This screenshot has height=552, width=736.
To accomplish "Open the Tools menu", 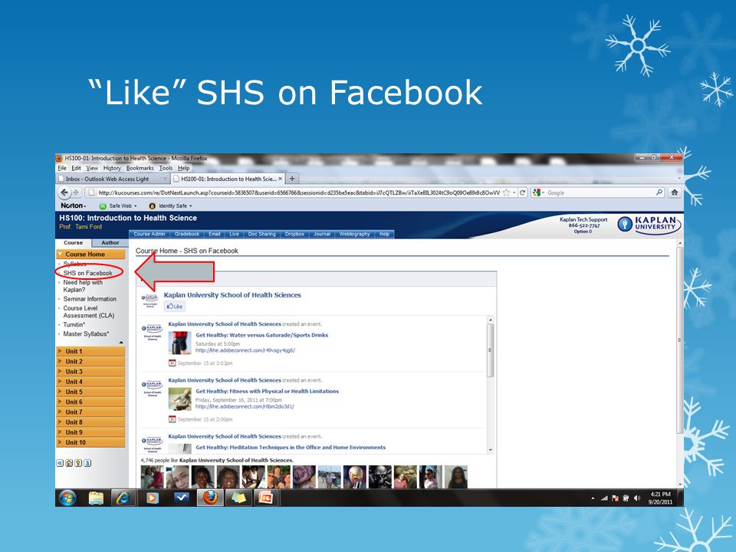I will 166,168.
